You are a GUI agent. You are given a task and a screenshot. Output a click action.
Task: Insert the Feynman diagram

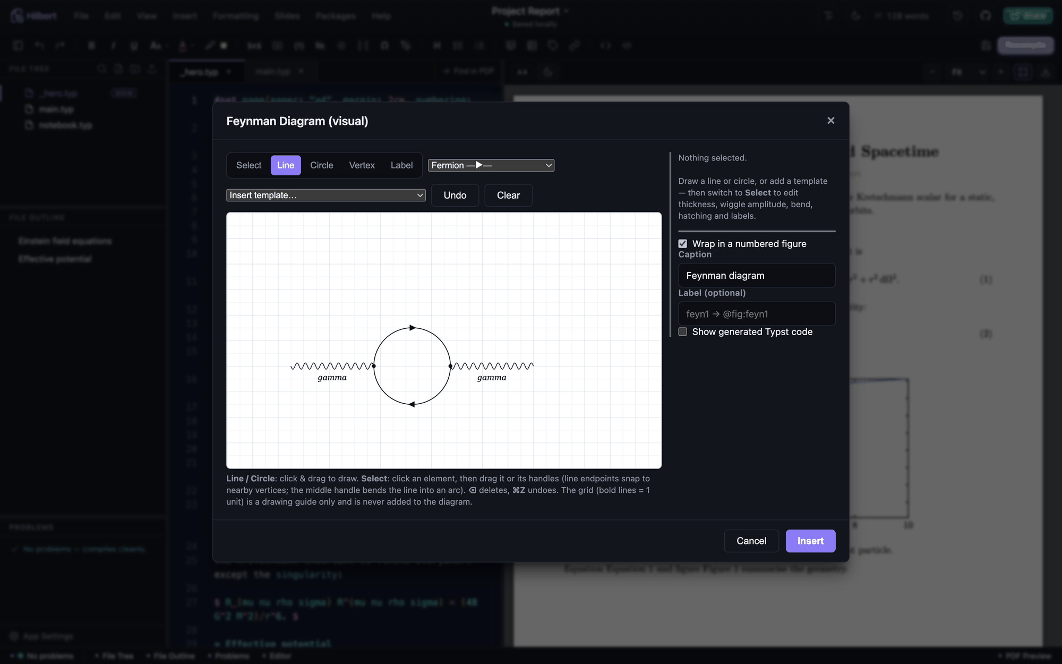click(x=810, y=541)
